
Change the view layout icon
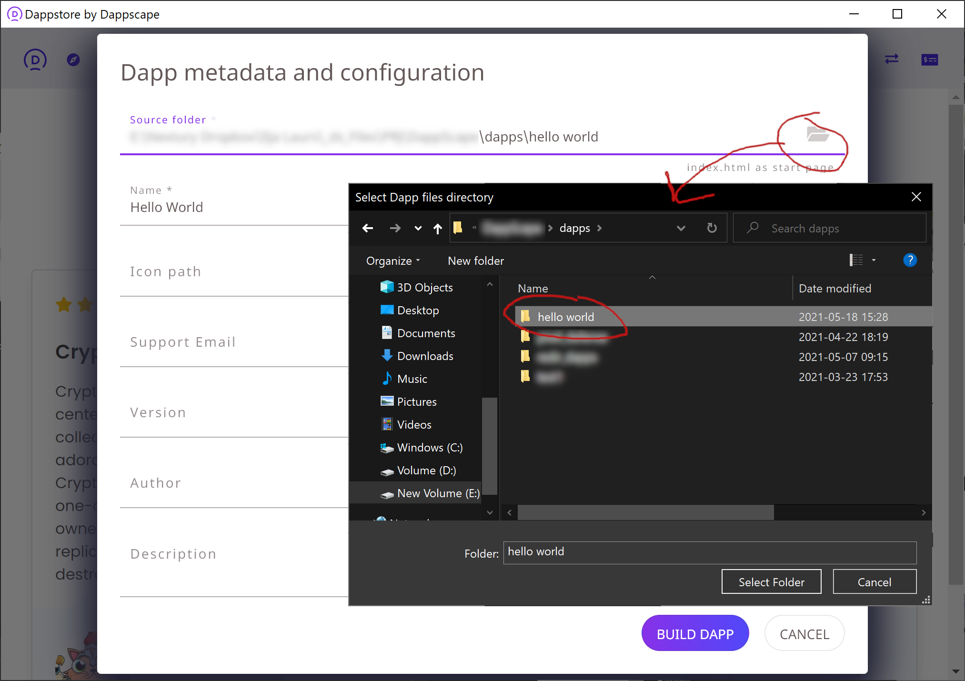coord(856,260)
